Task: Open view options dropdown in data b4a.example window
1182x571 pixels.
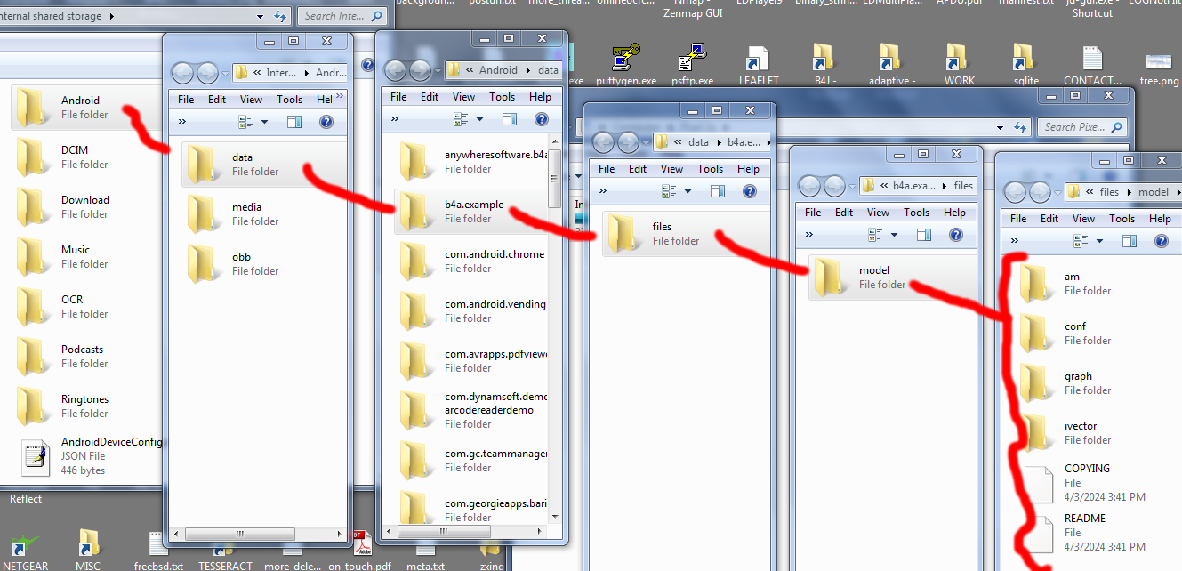Action: pos(689,191)
